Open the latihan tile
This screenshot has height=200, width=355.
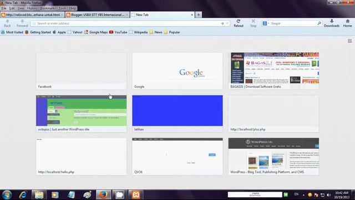pos(177,114)
